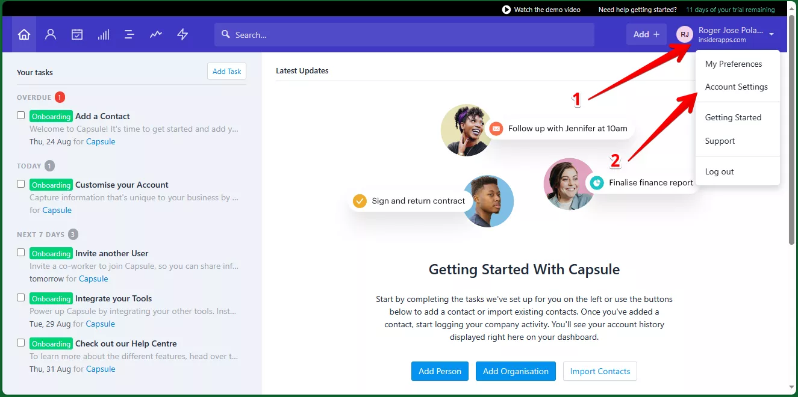Select Log out from the menu
Viewport: 798px width, 397px height.
tap(719, 171)
